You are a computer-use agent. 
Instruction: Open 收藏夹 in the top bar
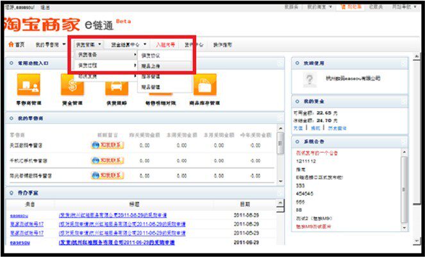coord(376,7)
